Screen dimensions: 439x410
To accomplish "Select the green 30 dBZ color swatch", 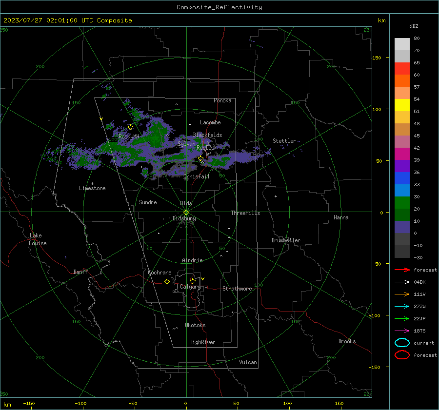I will pyautogui.click(x=402, y=202).
